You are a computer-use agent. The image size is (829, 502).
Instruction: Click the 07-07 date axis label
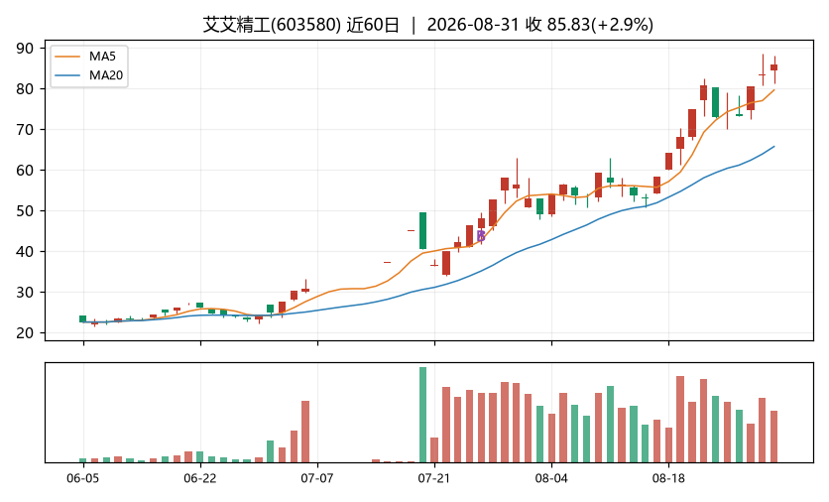click(317, 479)
